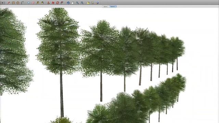Pick the Circle drawing tool

(18, 3)
